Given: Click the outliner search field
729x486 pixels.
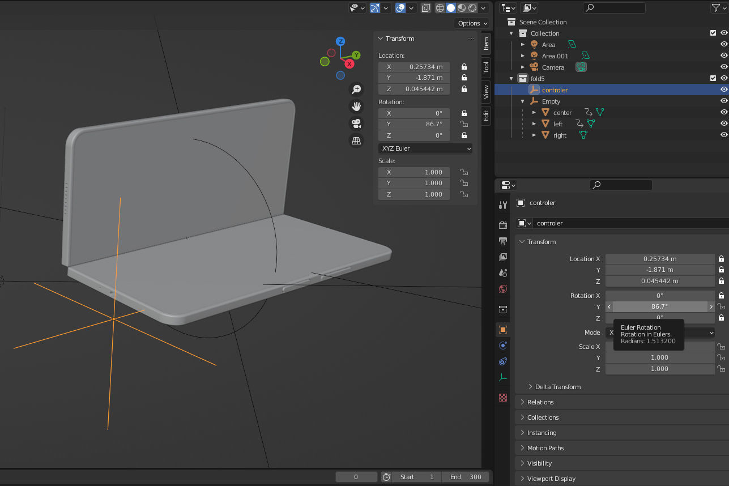Looking at the screenshot, I should (x=615, y=8).
